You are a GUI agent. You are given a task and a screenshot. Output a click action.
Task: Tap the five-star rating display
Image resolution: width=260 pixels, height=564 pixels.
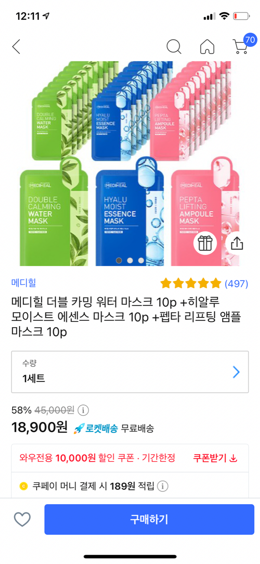click(x=191, y=283)
